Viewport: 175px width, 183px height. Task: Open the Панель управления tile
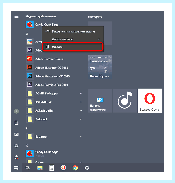(100, 100)
